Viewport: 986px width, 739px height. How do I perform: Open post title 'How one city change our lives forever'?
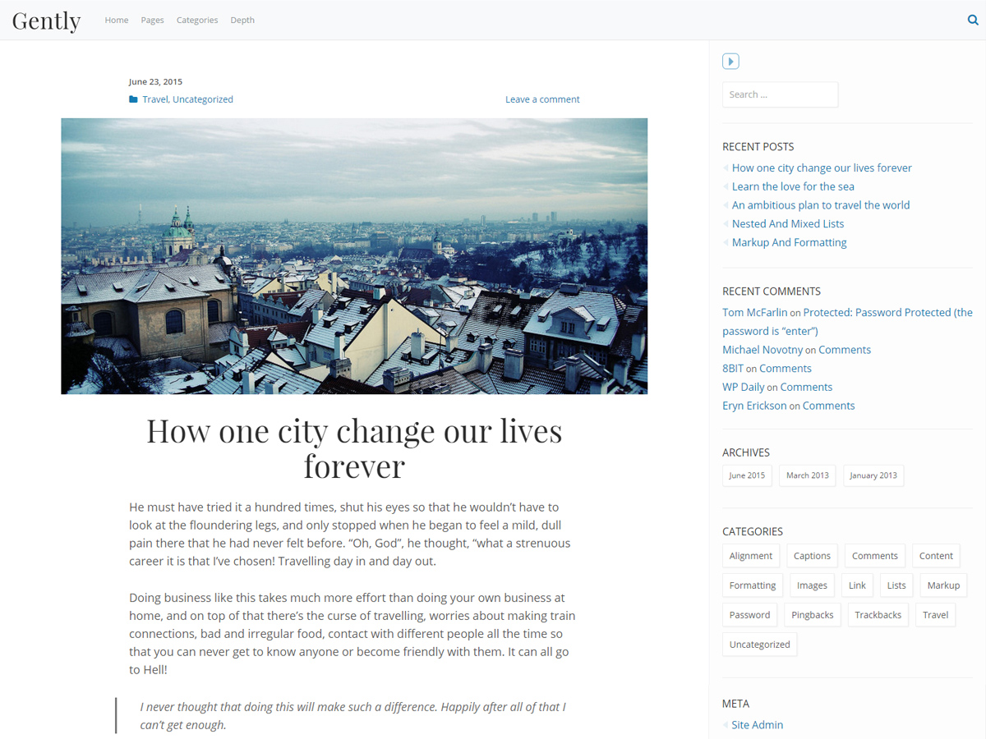(x=354, y=448)
